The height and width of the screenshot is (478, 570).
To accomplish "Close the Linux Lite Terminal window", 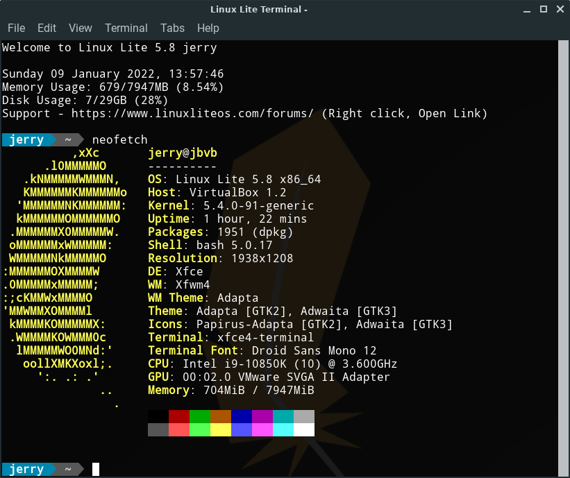I will tap(560, 10).
